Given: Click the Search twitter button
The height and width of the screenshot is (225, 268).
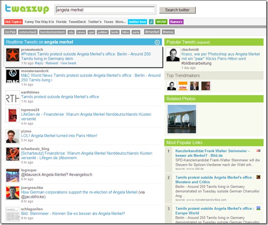Looking at the screenshot, I should 177,10.
